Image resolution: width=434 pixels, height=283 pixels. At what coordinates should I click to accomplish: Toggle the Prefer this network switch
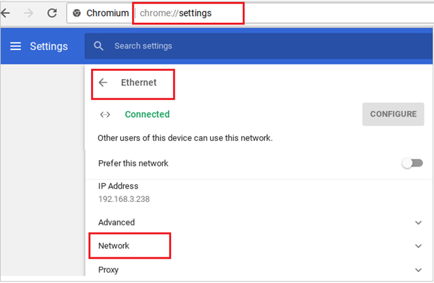pyautogui.click(x=412, y=163)
